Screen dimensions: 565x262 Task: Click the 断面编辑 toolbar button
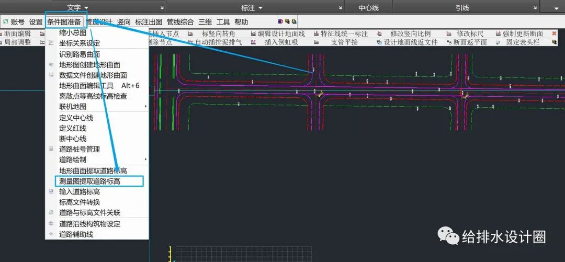click(x=17, y=34)
